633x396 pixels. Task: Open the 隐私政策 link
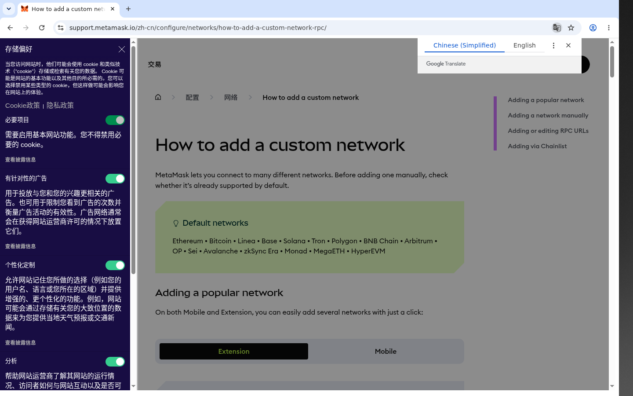[x=60, y=106]
